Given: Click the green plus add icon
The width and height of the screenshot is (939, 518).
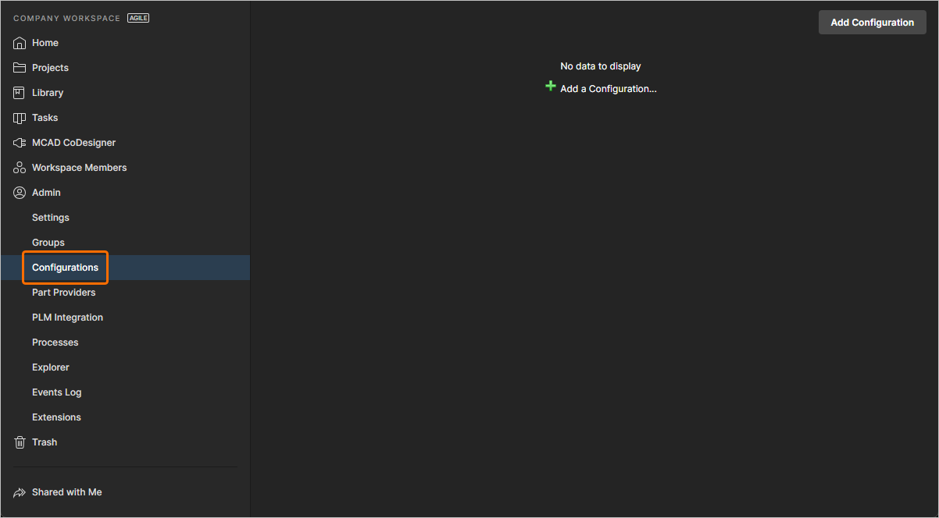Looking at the screenshot, I should pos(551,87).
